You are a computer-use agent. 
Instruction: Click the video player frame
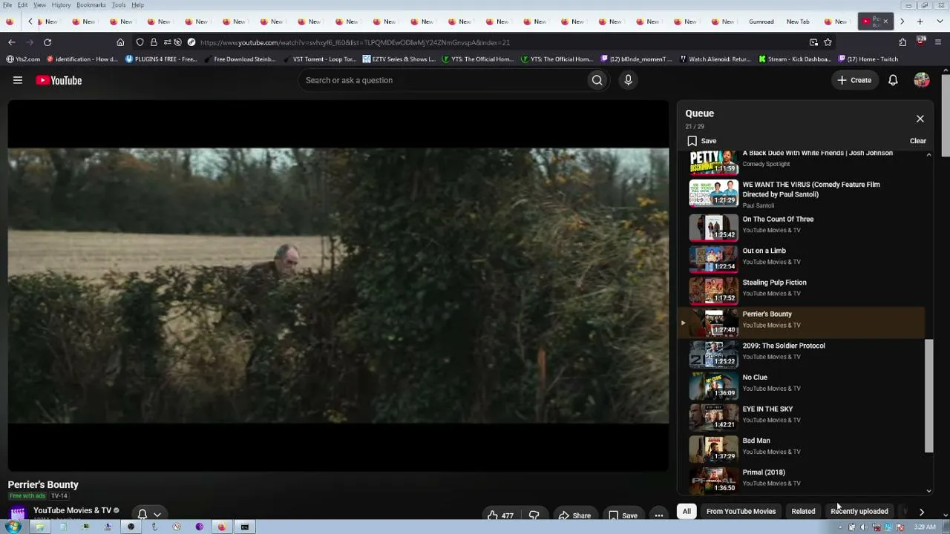338,286
